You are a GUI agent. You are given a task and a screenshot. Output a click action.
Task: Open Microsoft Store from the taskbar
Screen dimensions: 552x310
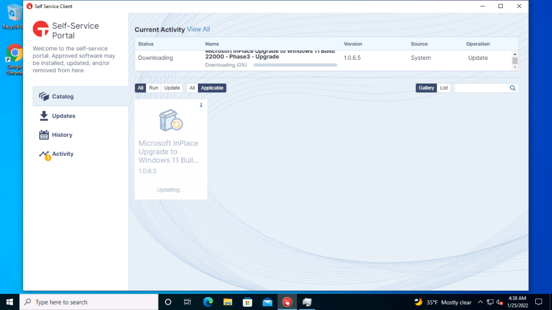pos(248,302)
